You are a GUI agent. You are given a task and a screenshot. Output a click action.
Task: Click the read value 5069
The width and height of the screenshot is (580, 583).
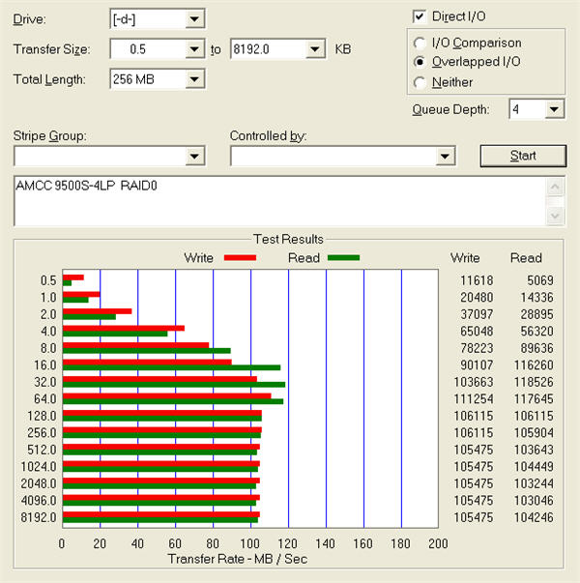(540, 280)
